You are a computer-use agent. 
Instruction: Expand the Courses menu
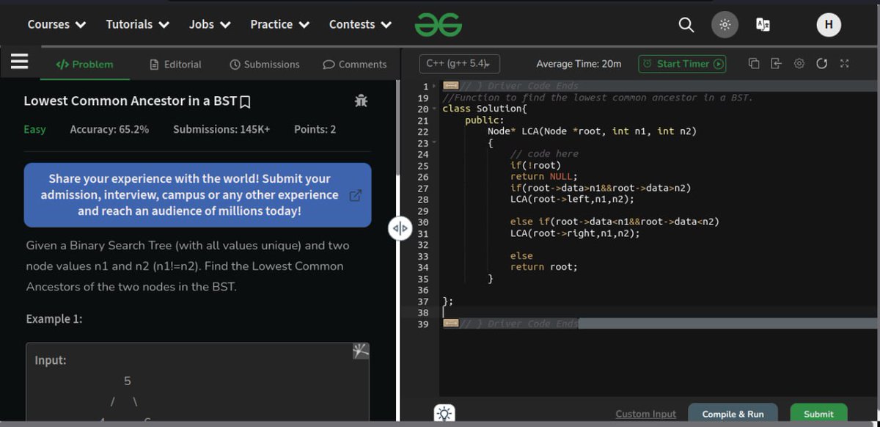coord(56,25)
